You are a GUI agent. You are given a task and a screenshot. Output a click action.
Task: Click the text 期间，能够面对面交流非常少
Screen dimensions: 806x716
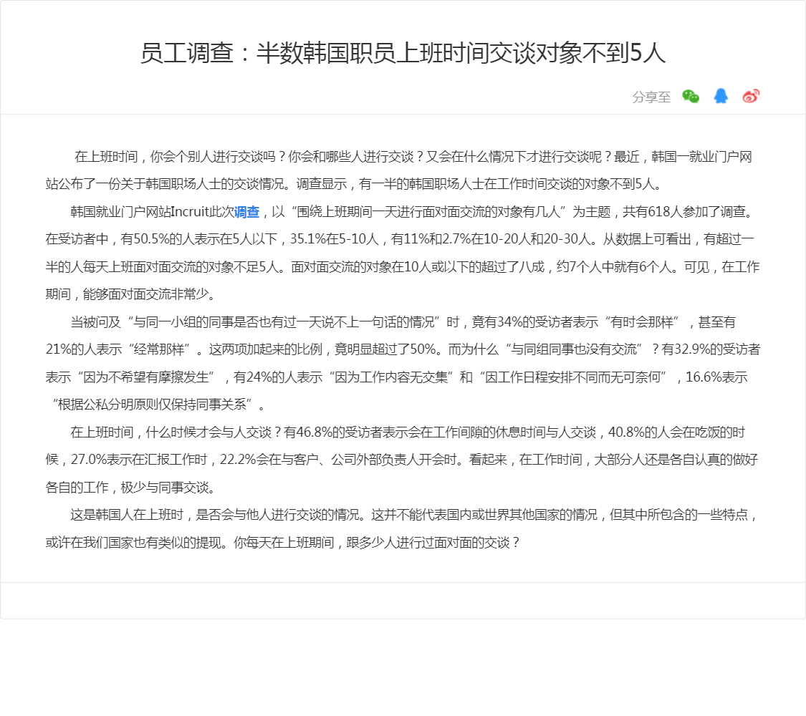[x=127, y=294]
